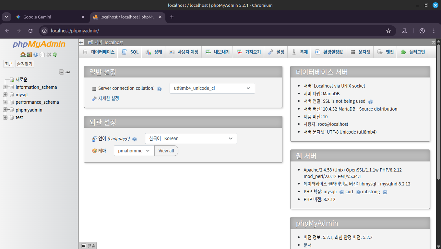This screenshot has height=249, width=441.
Task: Reload the page using browser reload icon
Action: coord(30,31)
